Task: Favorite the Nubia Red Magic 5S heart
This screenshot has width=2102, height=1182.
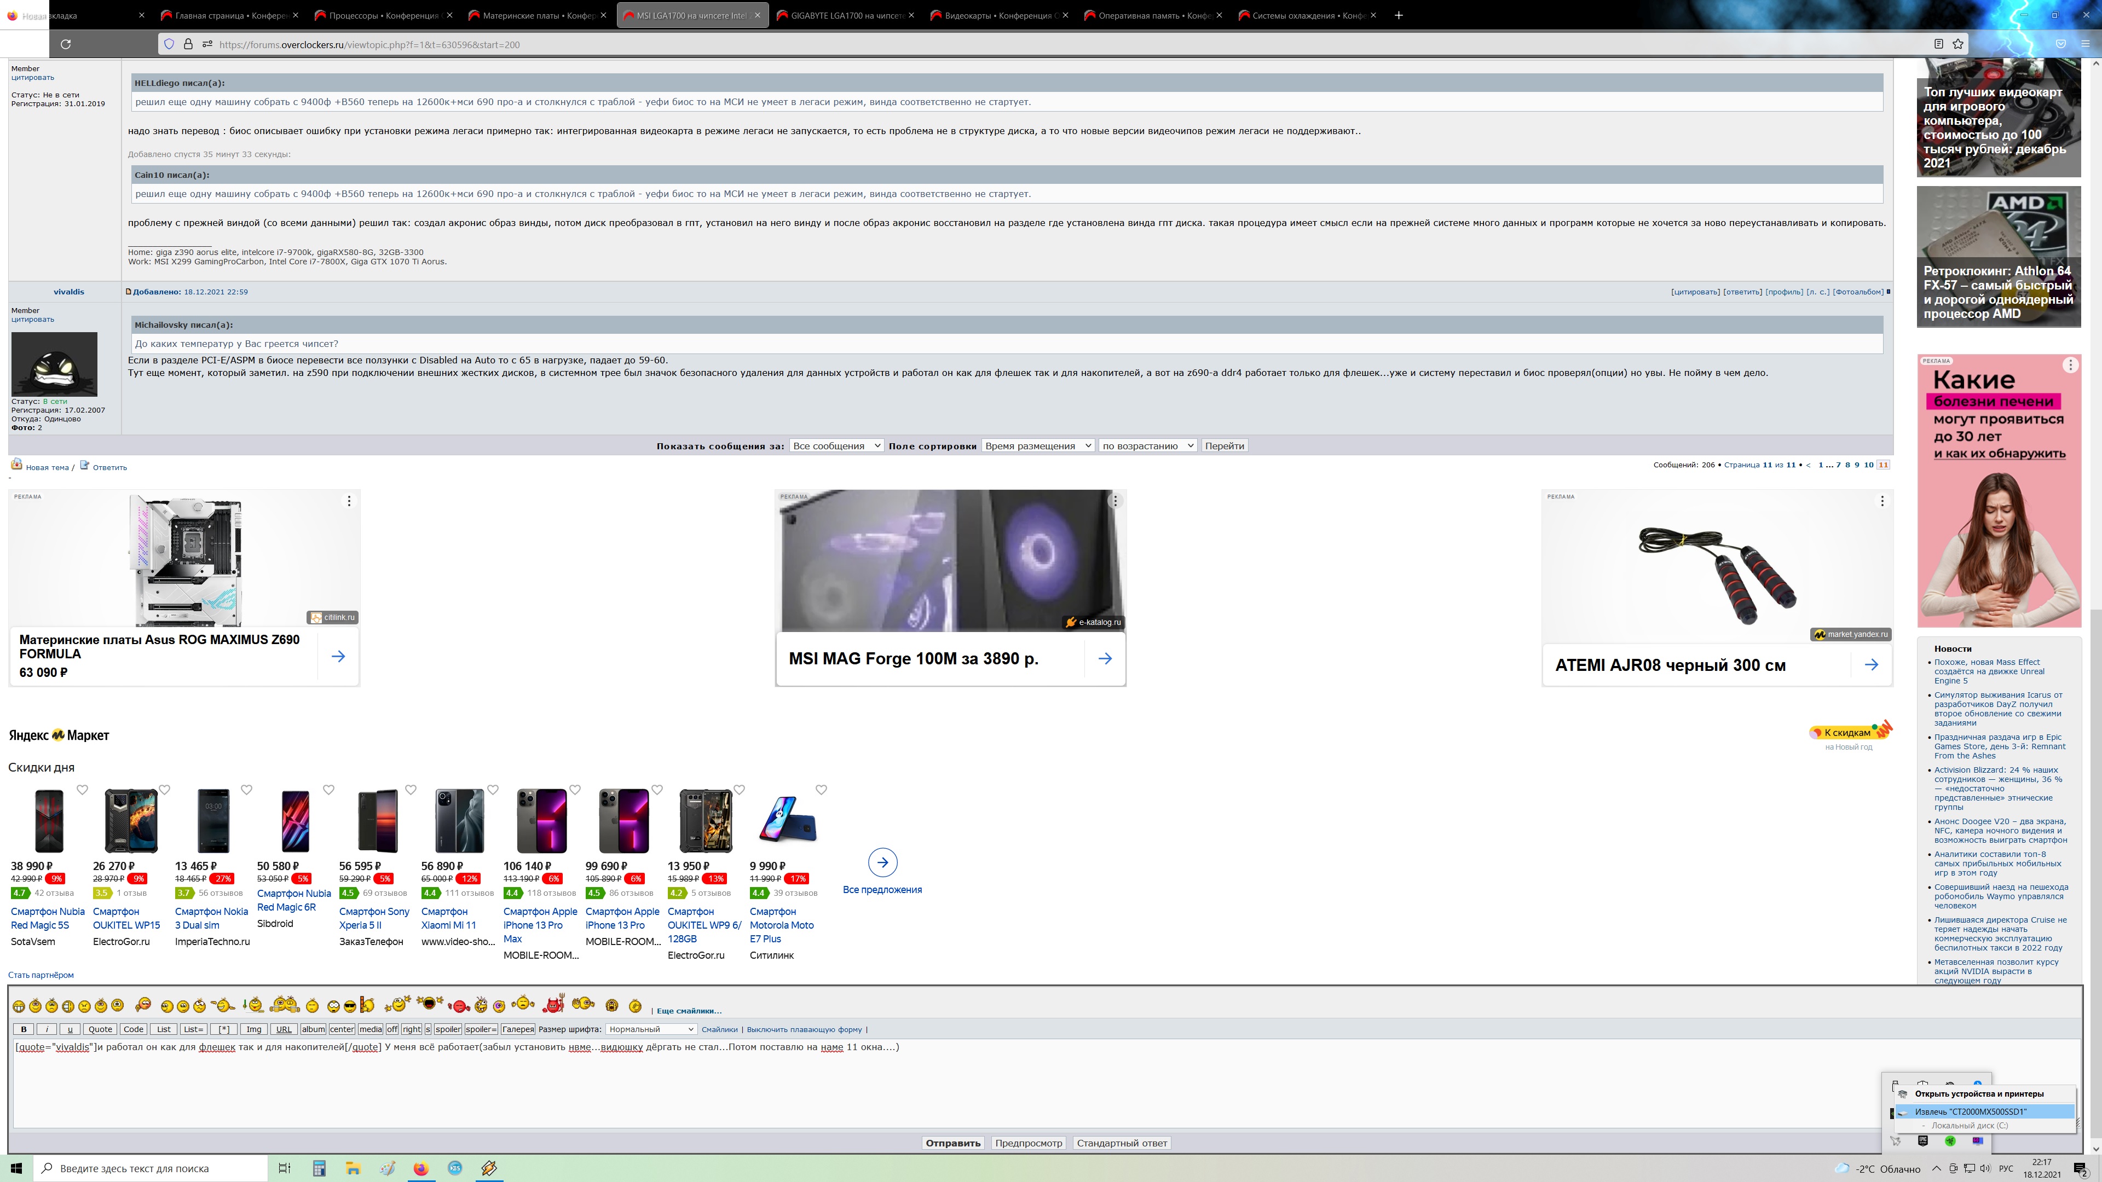Action: click(x=83, y=790)
